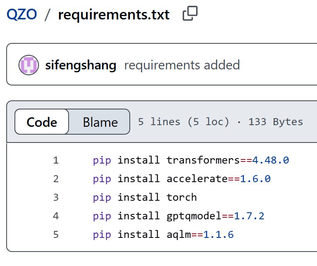Switch to the Code view tab
The height and width of the screenshot is (266, 317).
point(42,122)
